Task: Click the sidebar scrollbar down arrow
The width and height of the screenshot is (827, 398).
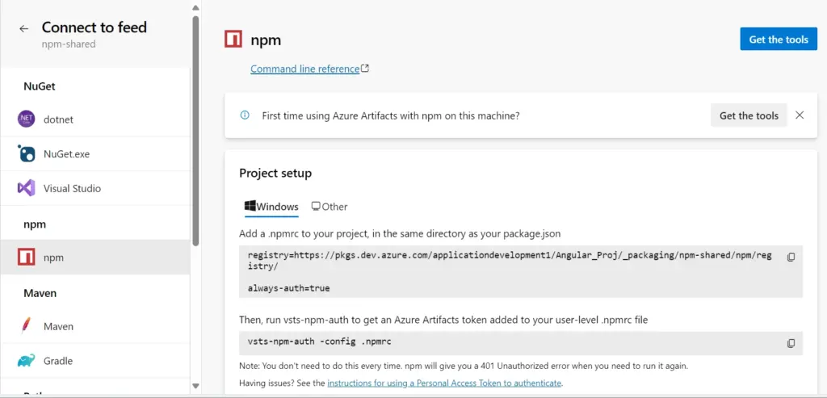Action: point(195,386)
